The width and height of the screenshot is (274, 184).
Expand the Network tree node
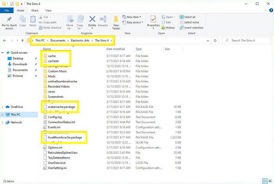coord(2,123)
